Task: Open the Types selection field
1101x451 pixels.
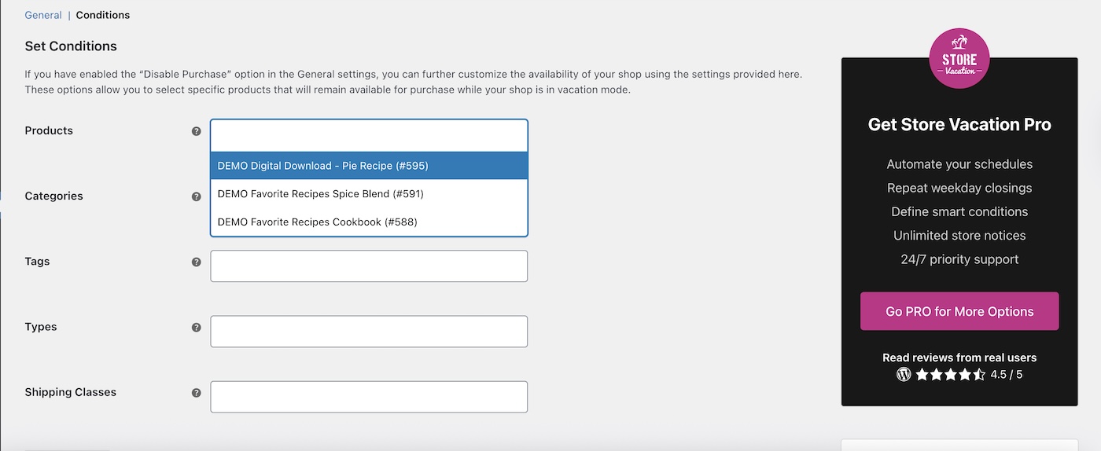Action: 369,332
